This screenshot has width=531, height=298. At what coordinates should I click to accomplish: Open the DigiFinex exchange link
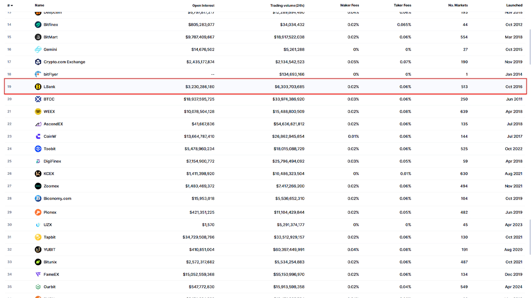52,161
